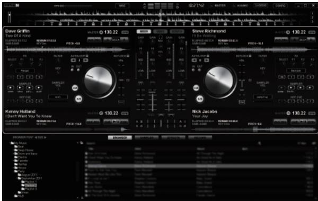Click master tempo icon beside Steve Richmond BPM
The image size is (318, 201).
point(288,32)
